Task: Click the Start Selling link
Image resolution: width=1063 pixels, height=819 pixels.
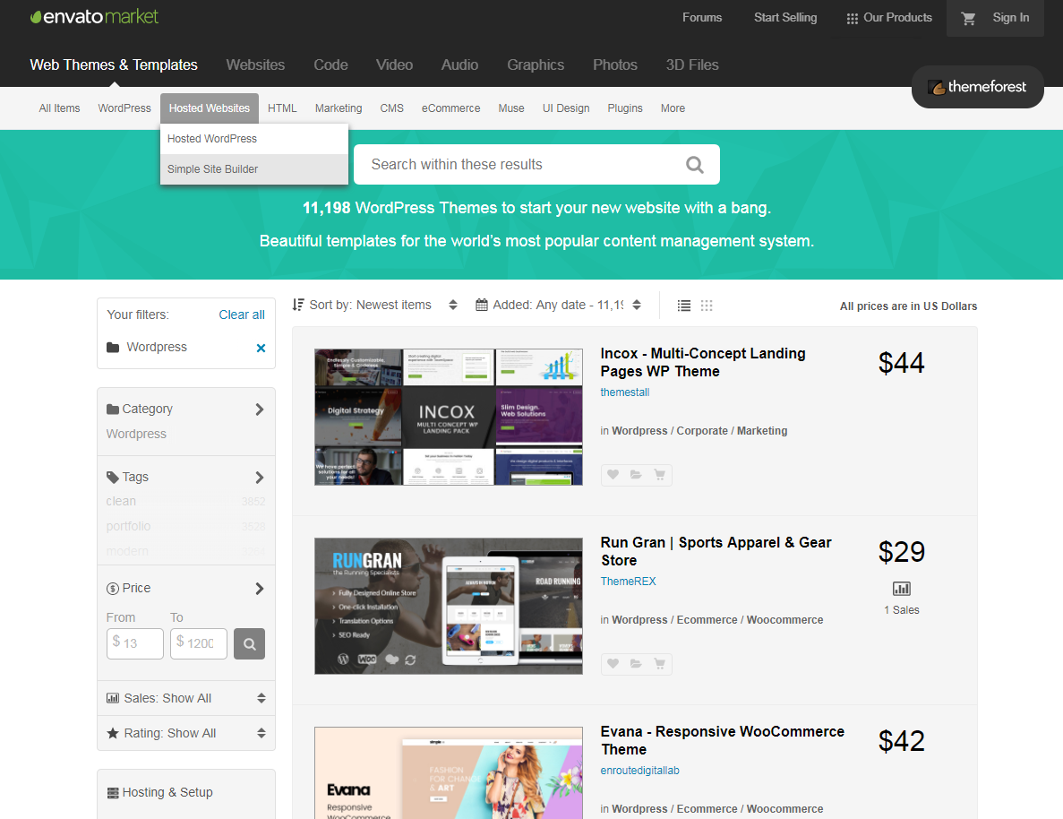Action: 785,18
